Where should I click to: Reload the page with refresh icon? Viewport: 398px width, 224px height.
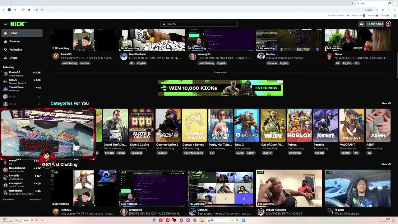pyautogui.click(x=383, y=10)
